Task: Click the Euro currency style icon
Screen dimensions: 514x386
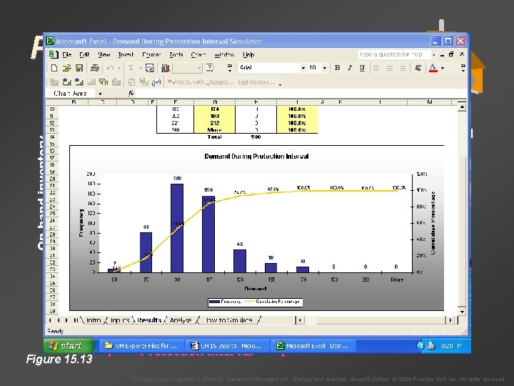Action: [x=418, y=68]
